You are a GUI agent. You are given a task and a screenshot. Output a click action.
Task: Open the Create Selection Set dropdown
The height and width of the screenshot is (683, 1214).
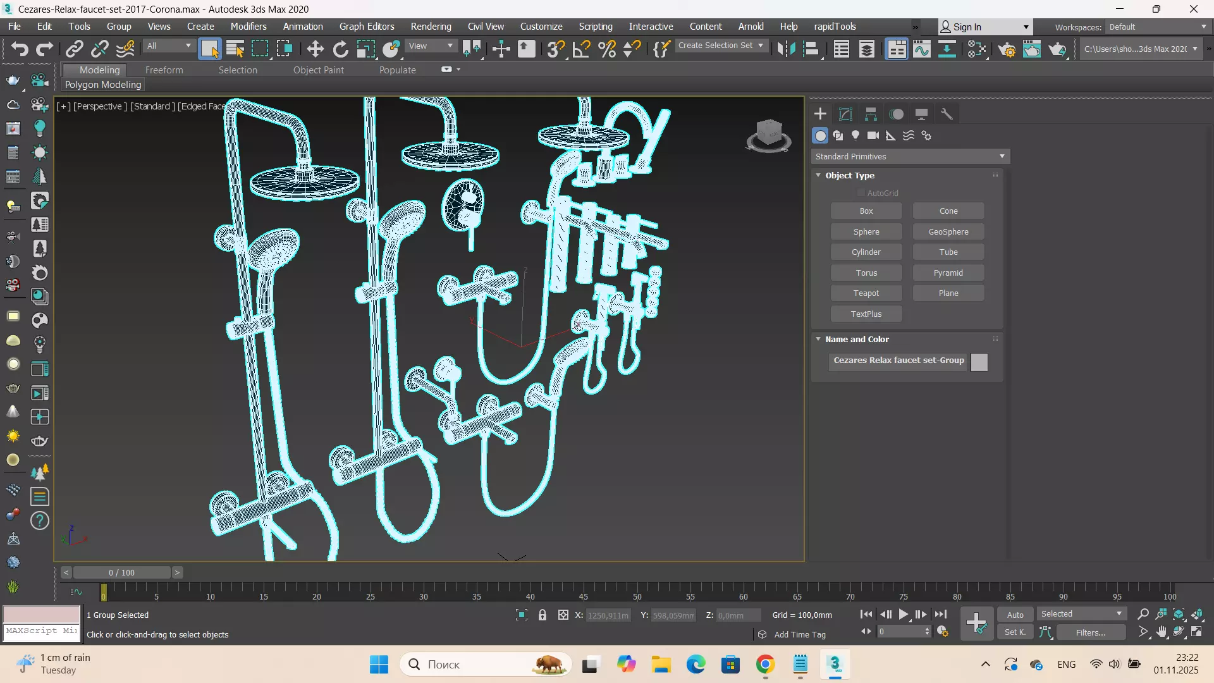click(721, 46)
